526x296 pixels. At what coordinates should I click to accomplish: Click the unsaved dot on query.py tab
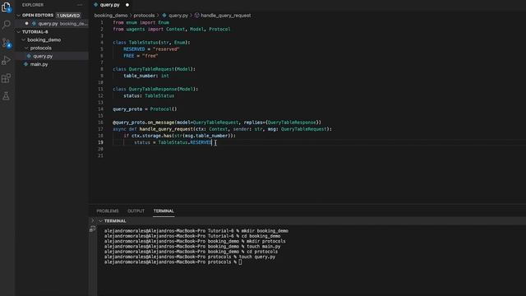click(x=127, y=5)
